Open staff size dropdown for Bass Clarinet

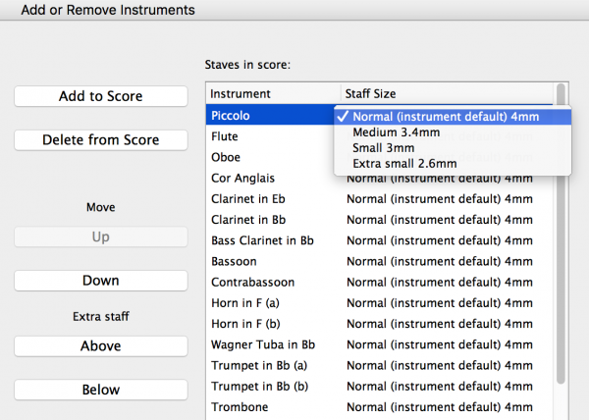(x=440, y=240)
